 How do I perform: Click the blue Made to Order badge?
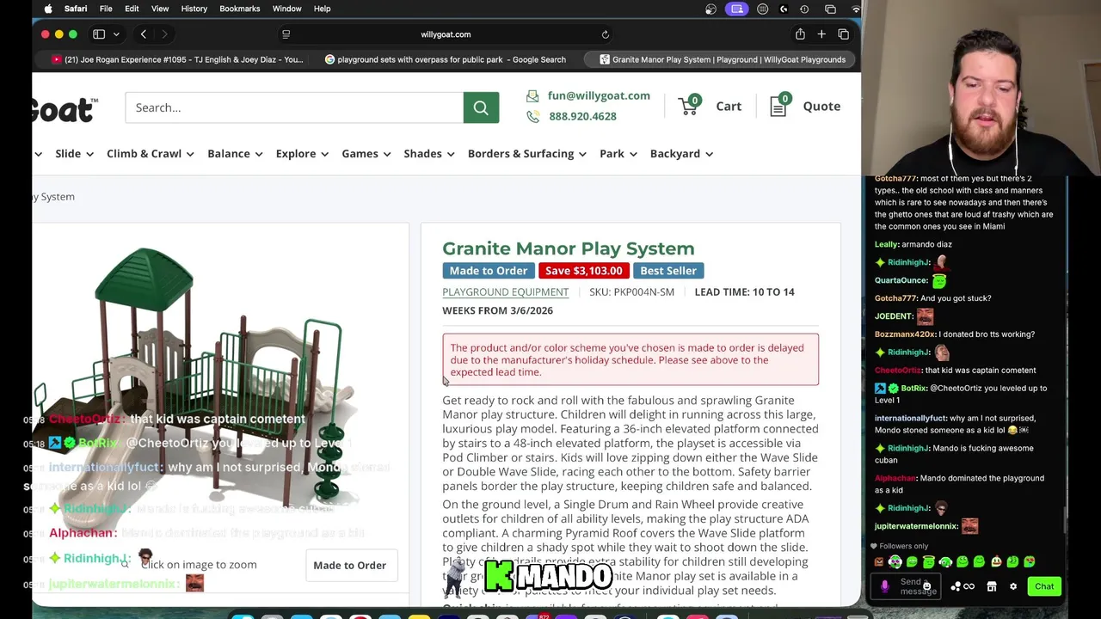pyautogui.click(x=489, y=271)
